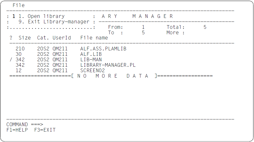Viewport: 254px width, 142px height.
Task: Click the '?' selection column header
Action: [11, 38]
